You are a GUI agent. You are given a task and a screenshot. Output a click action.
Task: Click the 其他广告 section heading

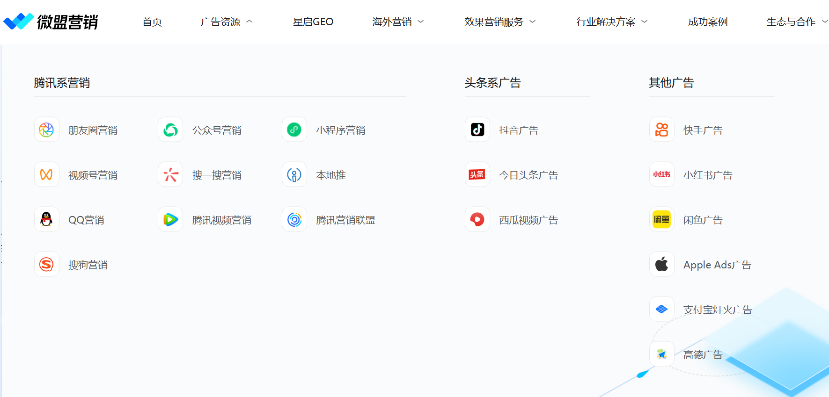pos(671,83)
